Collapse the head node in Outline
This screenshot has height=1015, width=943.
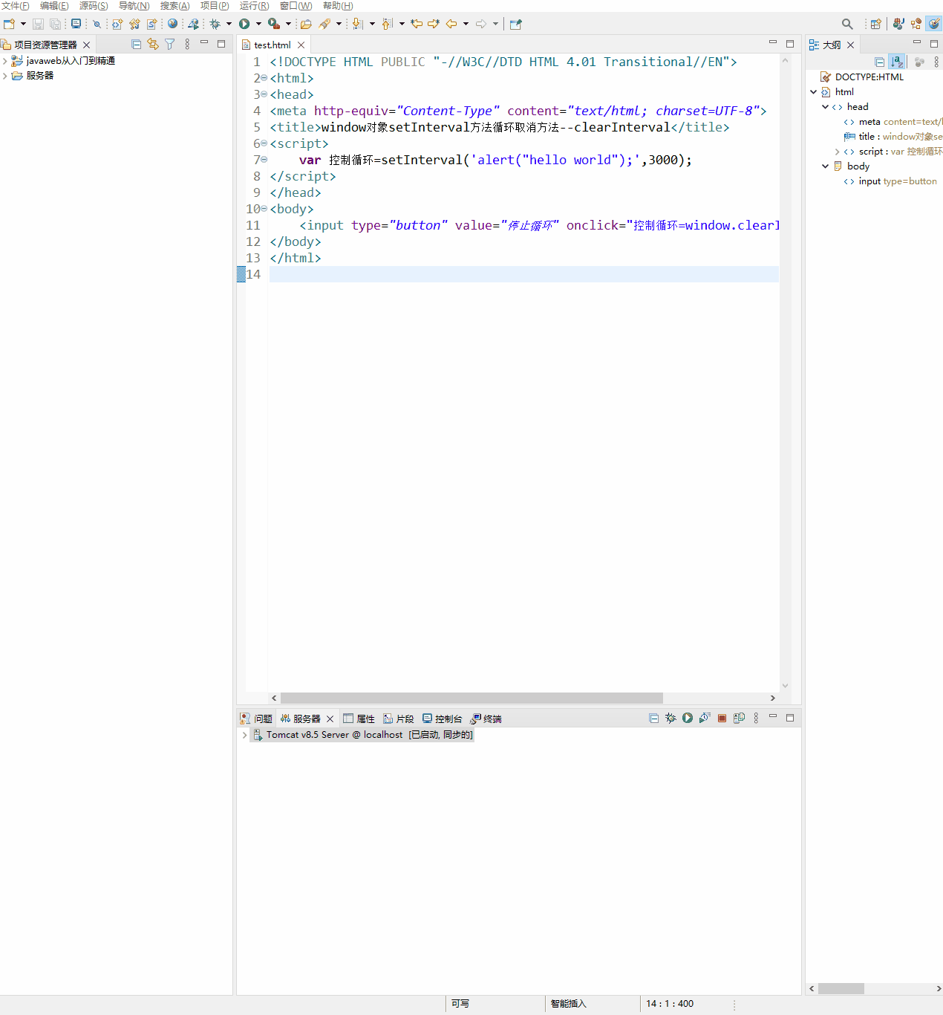coord(825,107)
